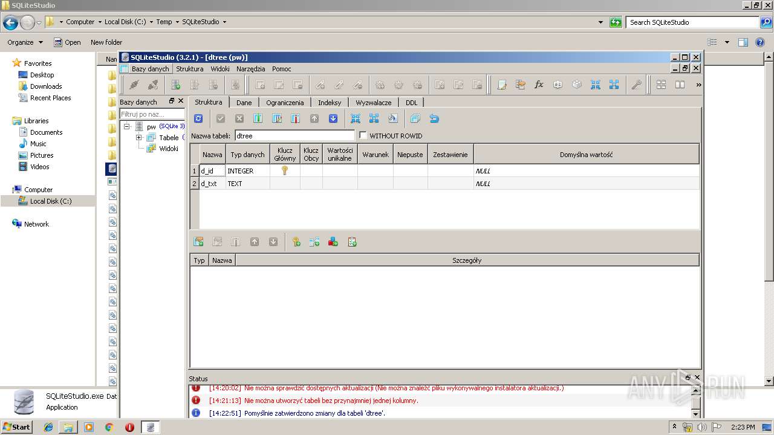Switch to the Indeksy tab

(330, 103)
